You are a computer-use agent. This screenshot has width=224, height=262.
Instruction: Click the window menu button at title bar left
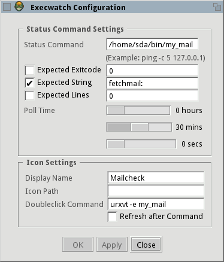coord(7,7)
